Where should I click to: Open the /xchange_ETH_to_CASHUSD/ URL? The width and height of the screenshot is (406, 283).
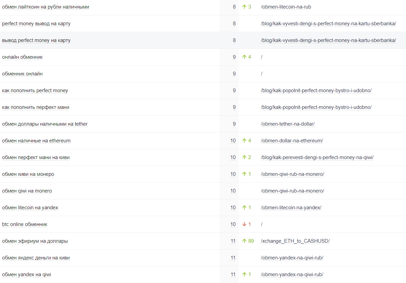pos(295,241)
